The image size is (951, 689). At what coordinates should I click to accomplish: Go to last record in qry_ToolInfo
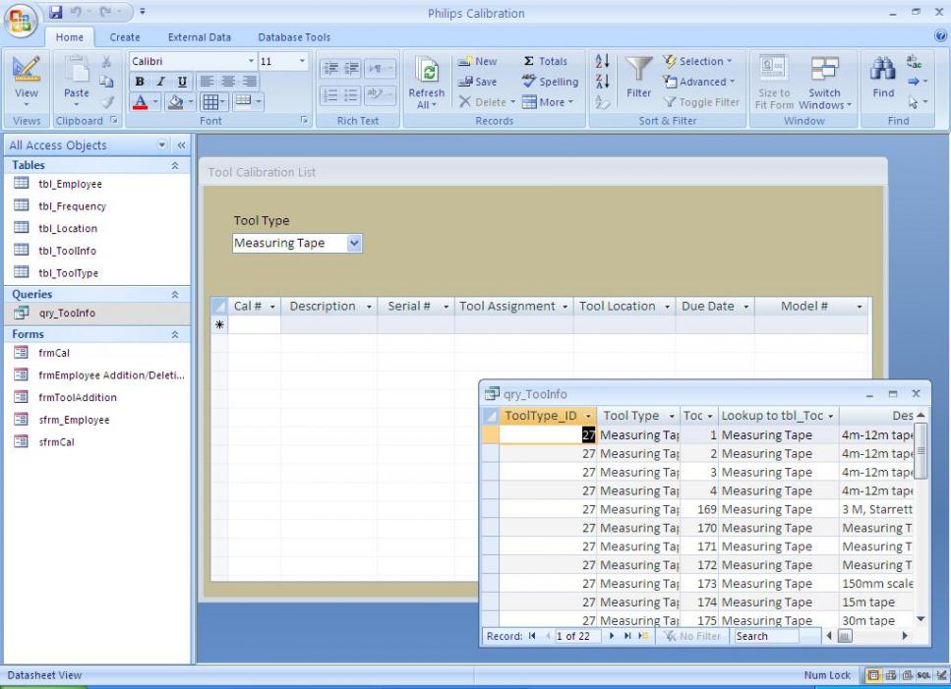click(x=627, y=636)
